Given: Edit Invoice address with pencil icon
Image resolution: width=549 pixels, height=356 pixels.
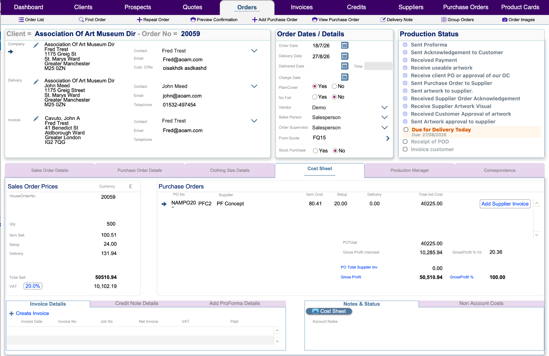Looking at the screenshot, I should 36,119.
